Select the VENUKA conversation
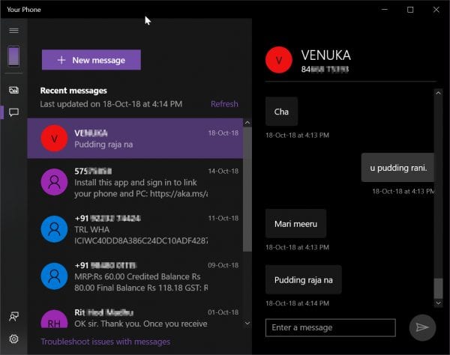 (x=135, y=139)
